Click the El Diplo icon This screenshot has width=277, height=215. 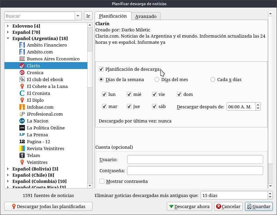click(x=22, y=100)
